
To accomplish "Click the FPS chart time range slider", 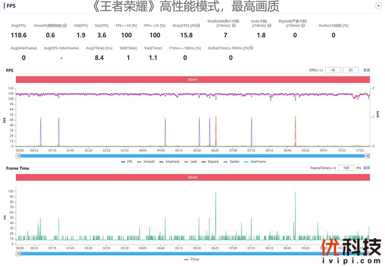I will pyautogui.click(x=192, y=155).
